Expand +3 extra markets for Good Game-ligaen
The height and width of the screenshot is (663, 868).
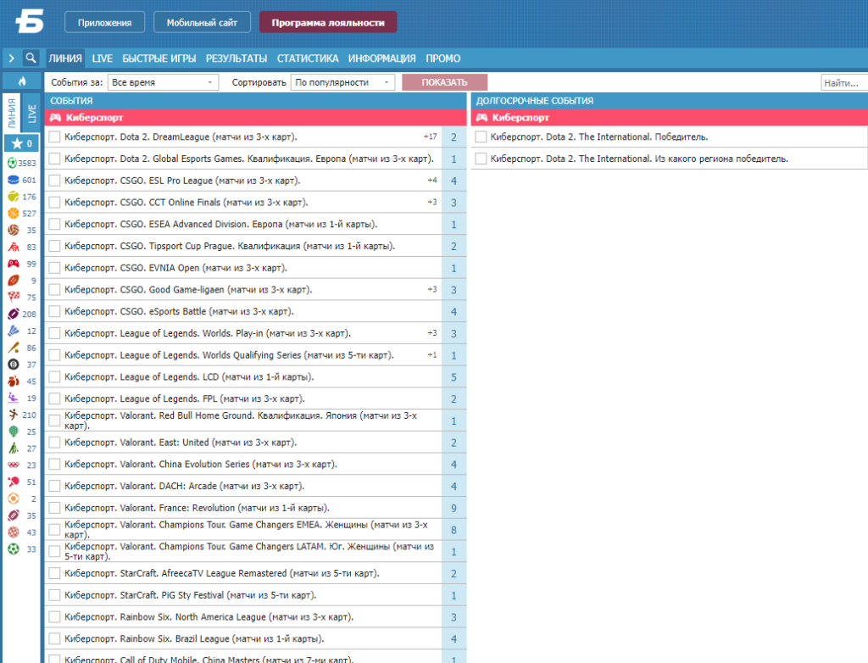(432, 289)
